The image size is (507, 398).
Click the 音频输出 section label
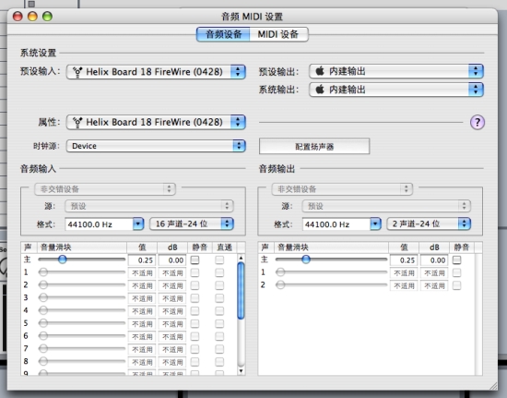[x=277, y=169]
